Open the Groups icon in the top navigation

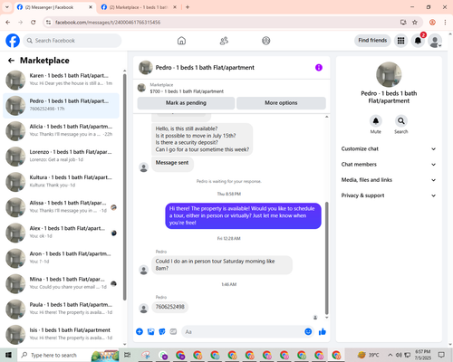point(266,41)
